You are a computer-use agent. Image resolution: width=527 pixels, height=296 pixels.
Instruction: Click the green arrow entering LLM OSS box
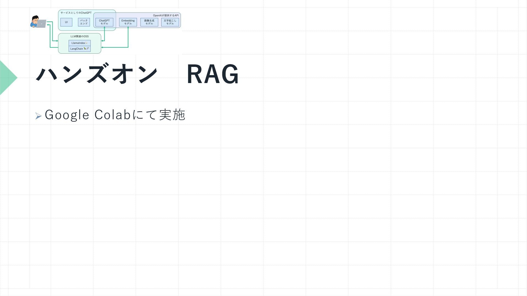56,41
